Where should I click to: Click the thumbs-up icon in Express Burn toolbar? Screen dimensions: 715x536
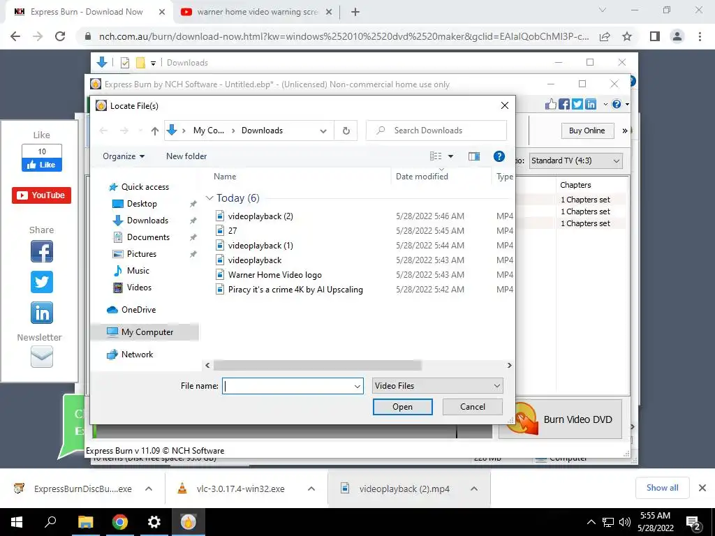(551, 104)
